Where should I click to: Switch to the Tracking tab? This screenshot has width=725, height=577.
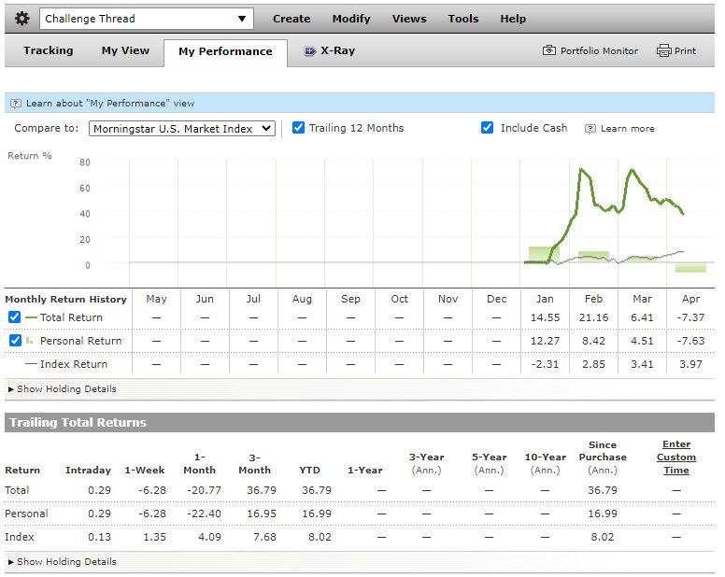point(48,50)
